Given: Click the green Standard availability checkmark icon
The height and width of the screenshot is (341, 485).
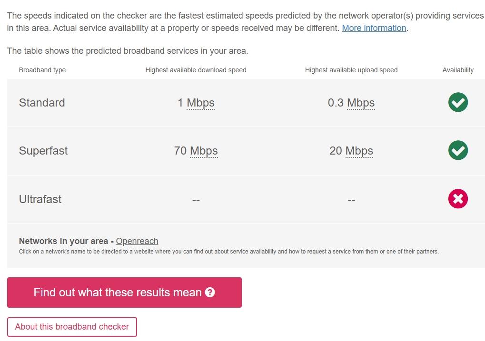Looking at the screenshot, I should coord(458,102).
